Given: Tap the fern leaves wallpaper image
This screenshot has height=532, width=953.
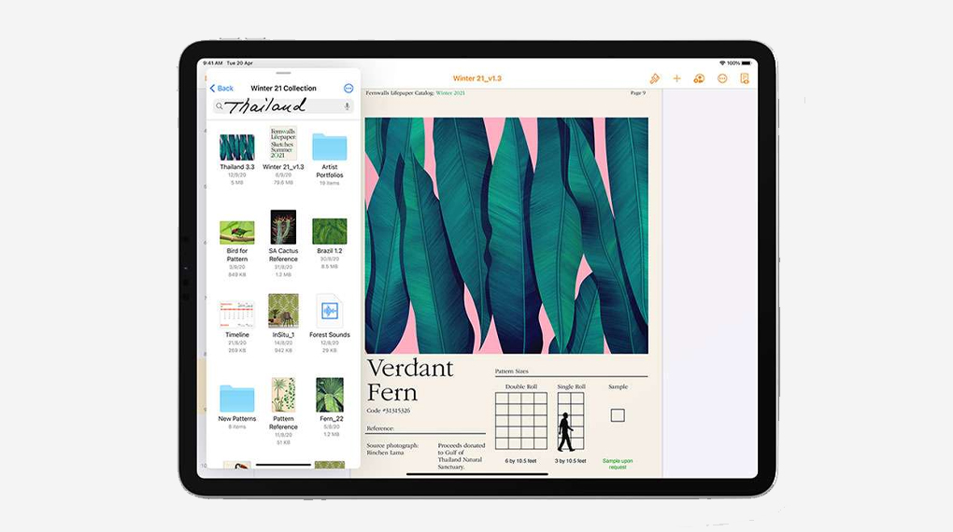Looking at the screenshot, I should pos(506,235).
